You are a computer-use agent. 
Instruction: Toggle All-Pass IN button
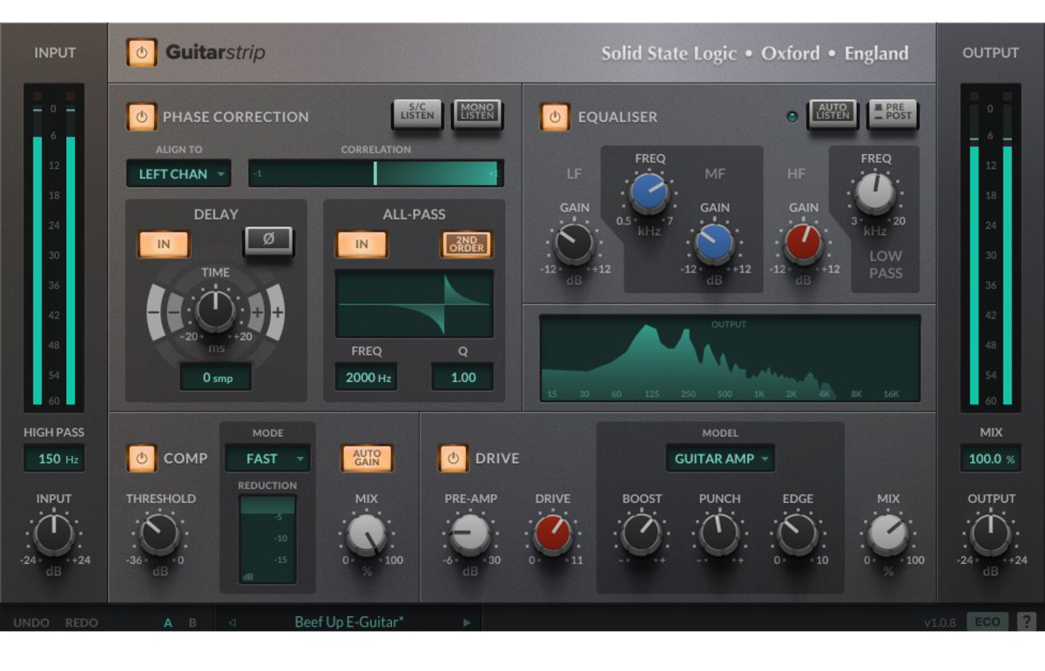362,245
